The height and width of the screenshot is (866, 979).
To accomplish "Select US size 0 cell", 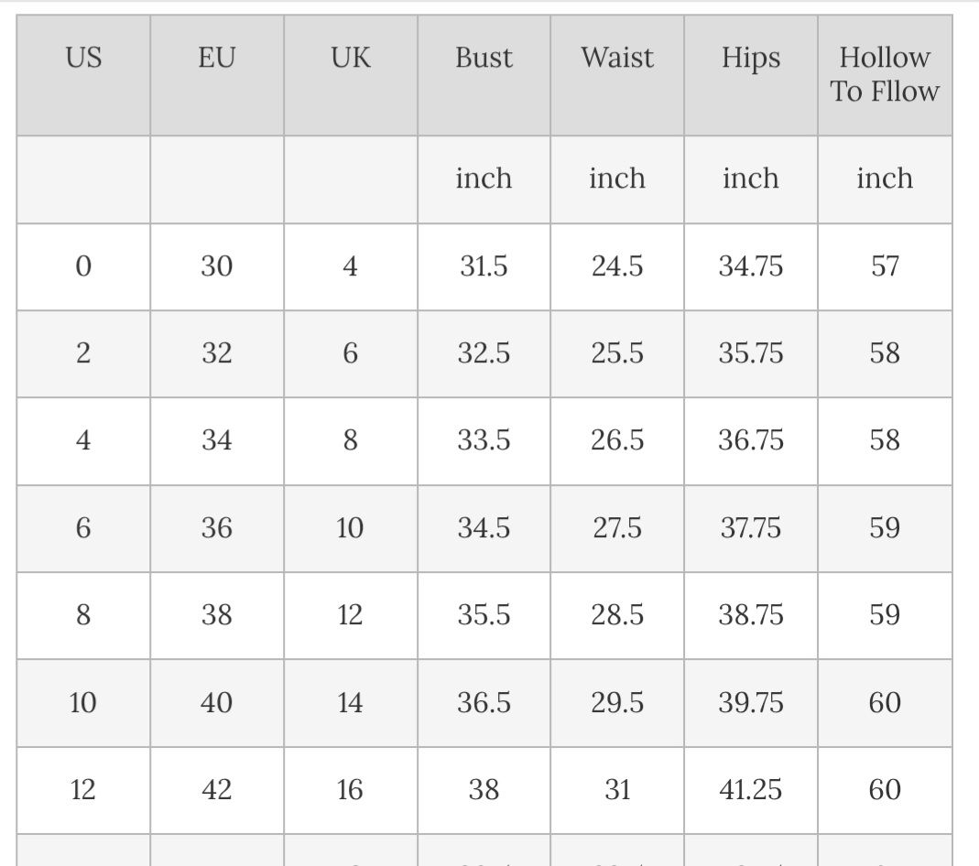I will tap(83, 266).
